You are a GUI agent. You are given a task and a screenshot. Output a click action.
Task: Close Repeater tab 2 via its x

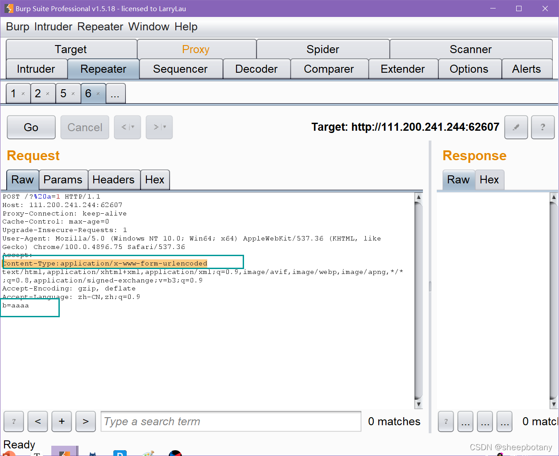[48, 94]
